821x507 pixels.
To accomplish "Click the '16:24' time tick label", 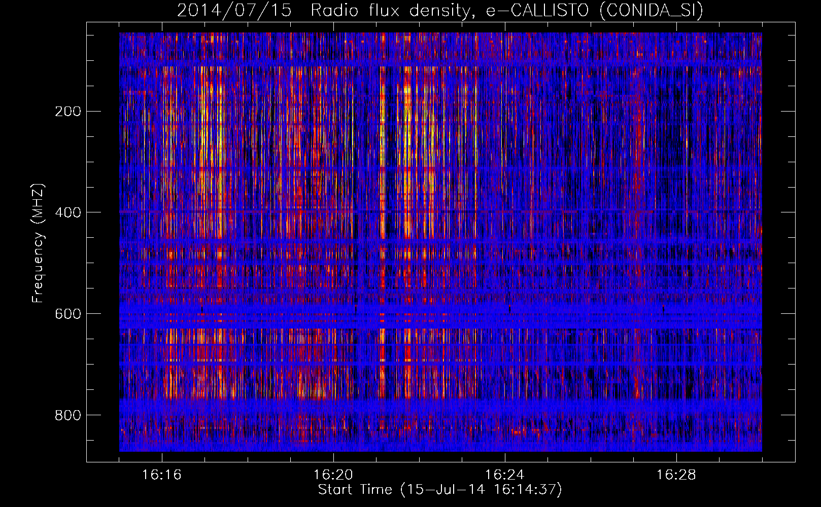I will tap(505, 475).
